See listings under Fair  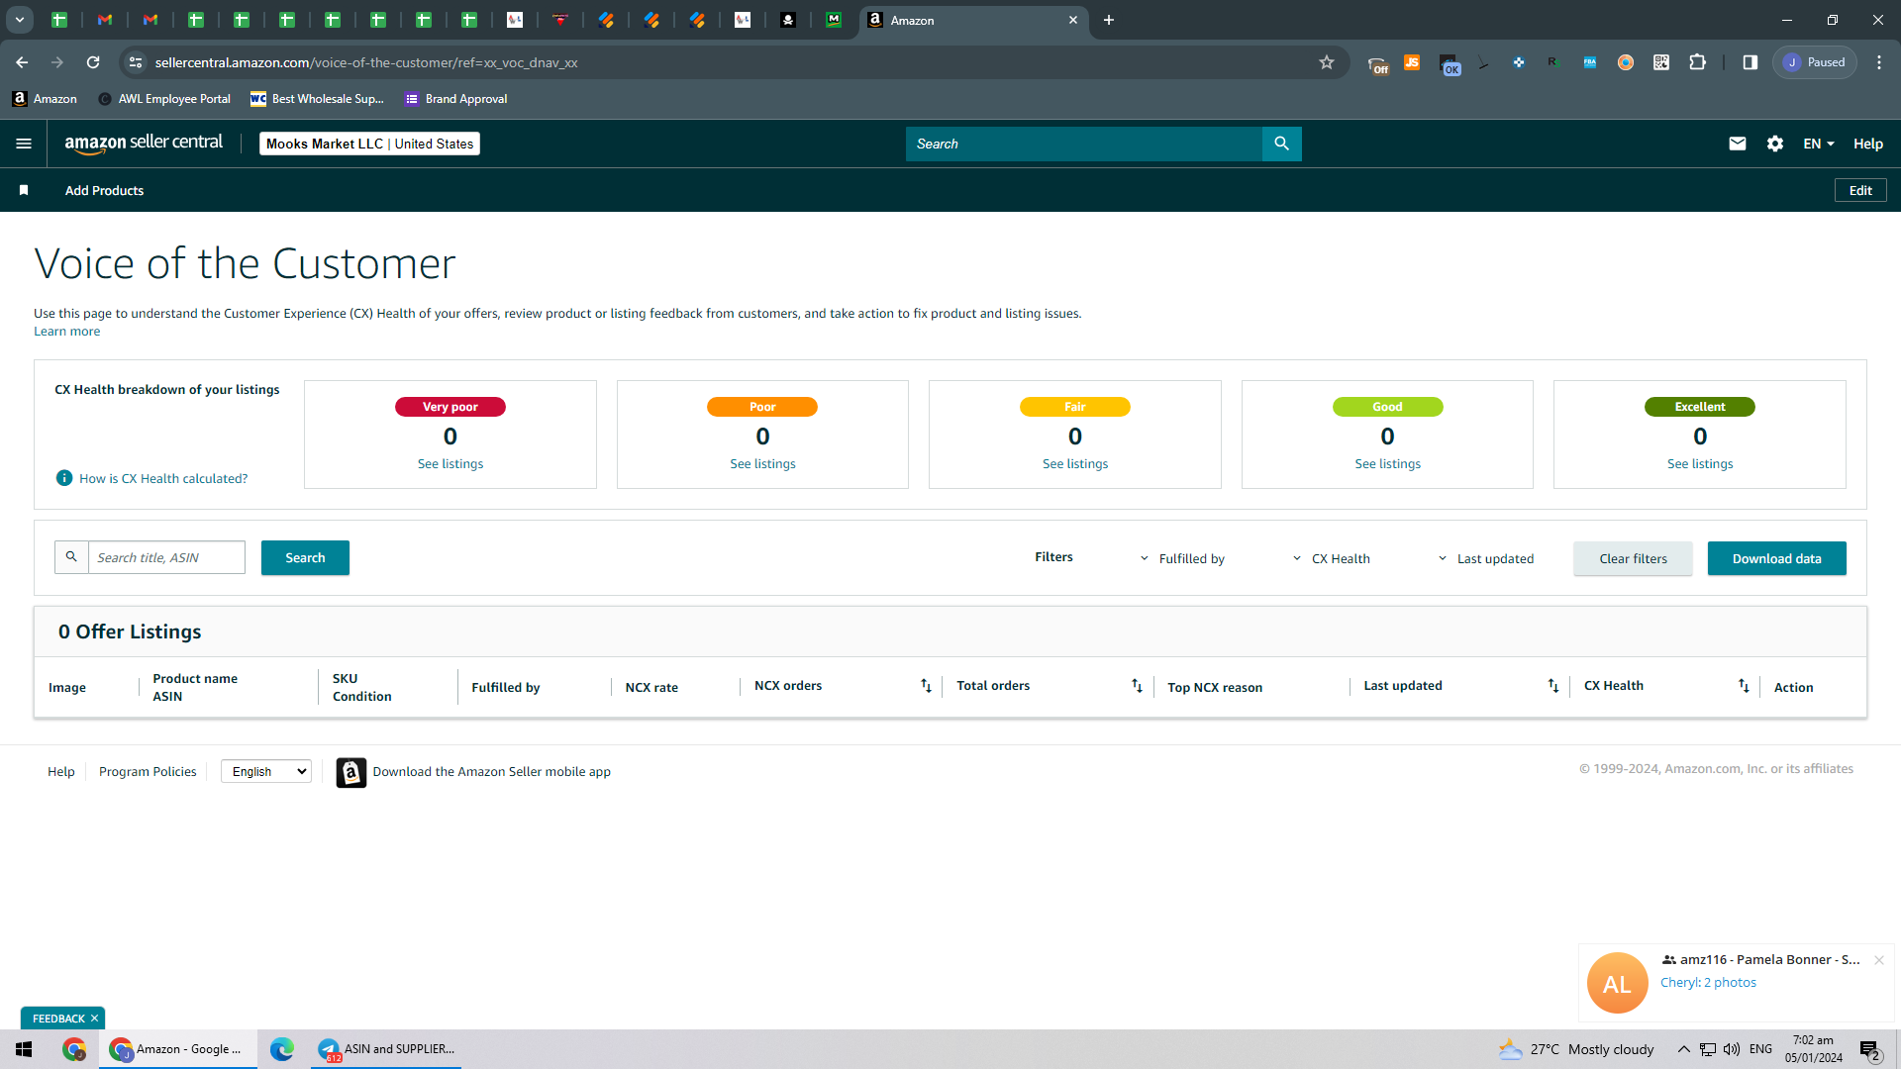coord(1075,464)
